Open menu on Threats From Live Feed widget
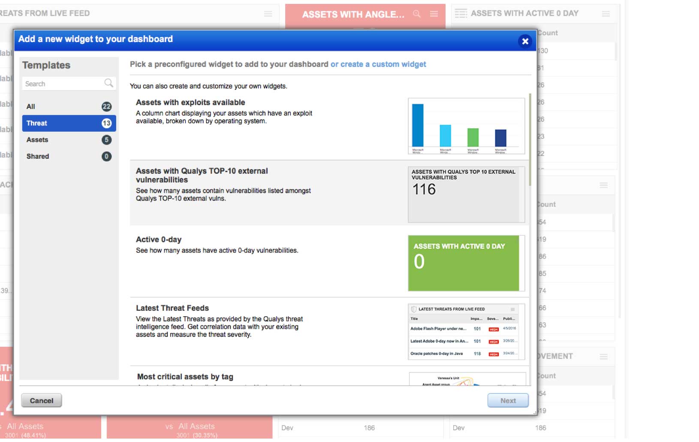This screenshot has width=699, height=442. (268, 14)
